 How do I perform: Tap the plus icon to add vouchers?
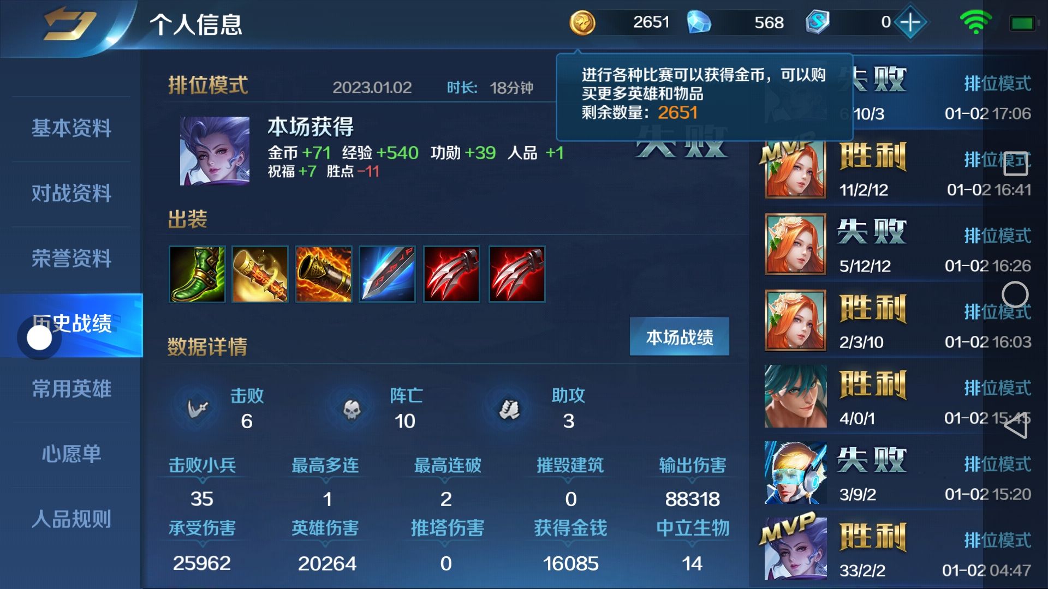coord(910,22)
